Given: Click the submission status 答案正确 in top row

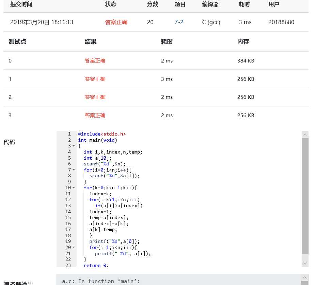Looking at the screenshot, I should (116, 22).
